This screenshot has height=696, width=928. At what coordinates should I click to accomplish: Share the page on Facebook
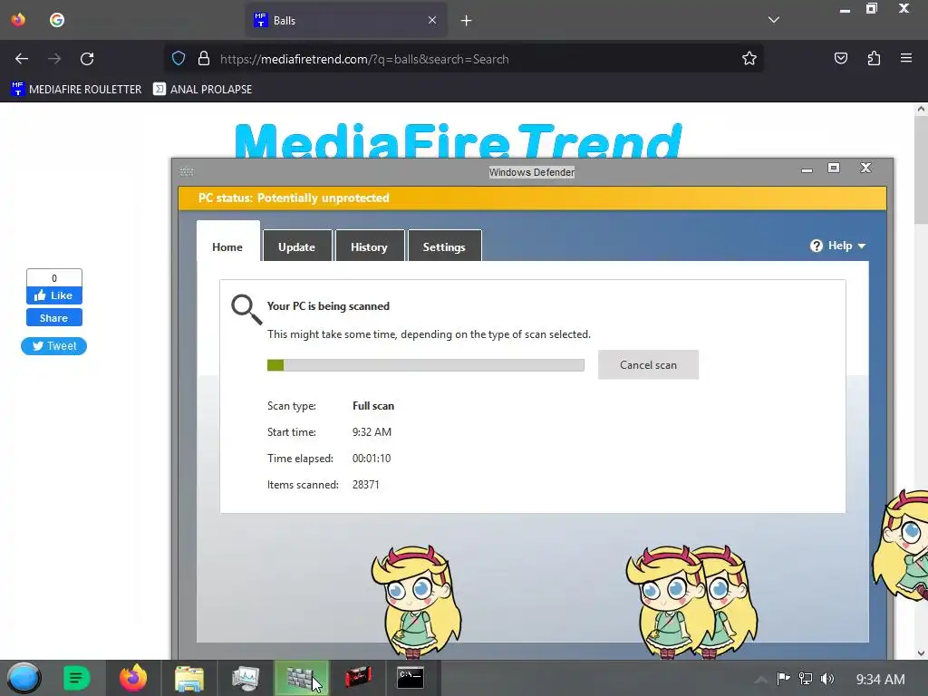53,318
